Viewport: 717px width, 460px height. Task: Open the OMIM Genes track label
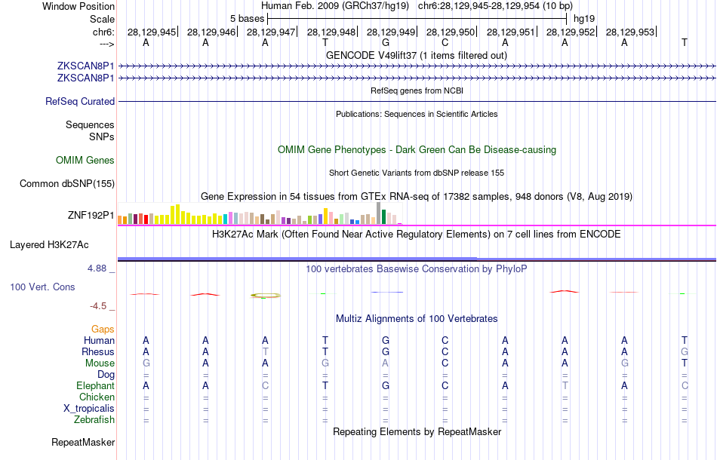(x=85, y=161)
